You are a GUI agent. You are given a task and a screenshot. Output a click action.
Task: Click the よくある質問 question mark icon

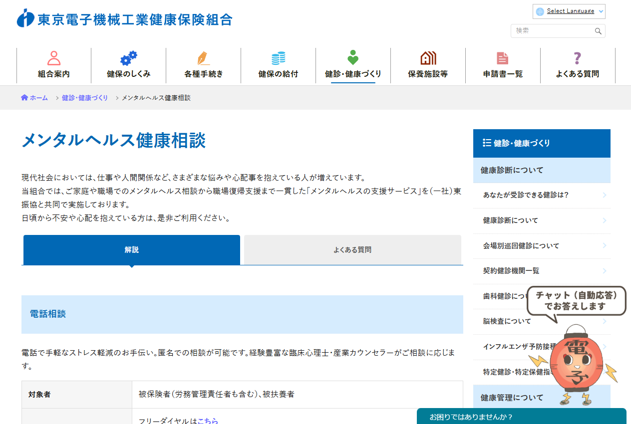[578, 58]
